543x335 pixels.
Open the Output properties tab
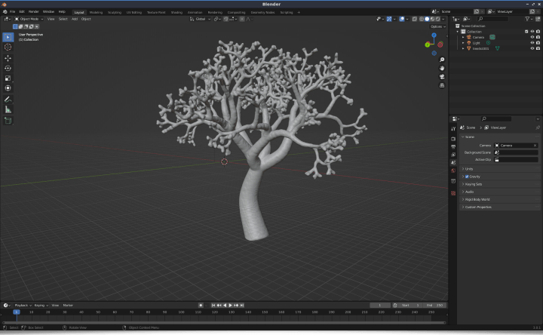click(453, 146)
